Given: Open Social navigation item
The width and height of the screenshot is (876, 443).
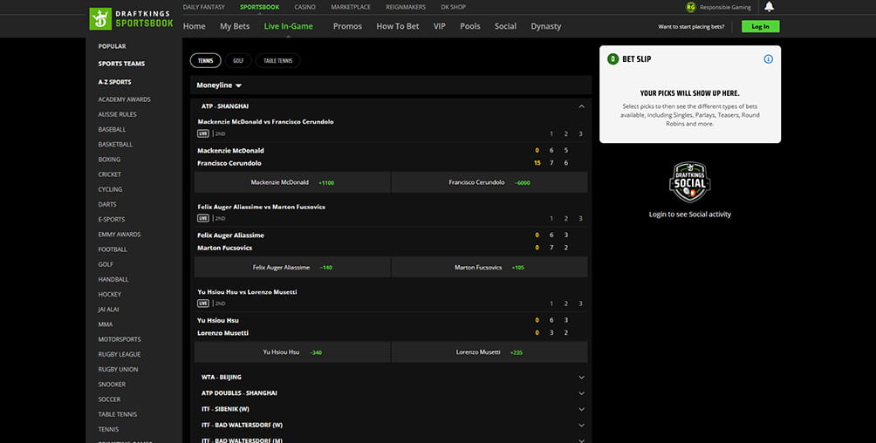Looking at the screenshot, I should tap(505, 26).
